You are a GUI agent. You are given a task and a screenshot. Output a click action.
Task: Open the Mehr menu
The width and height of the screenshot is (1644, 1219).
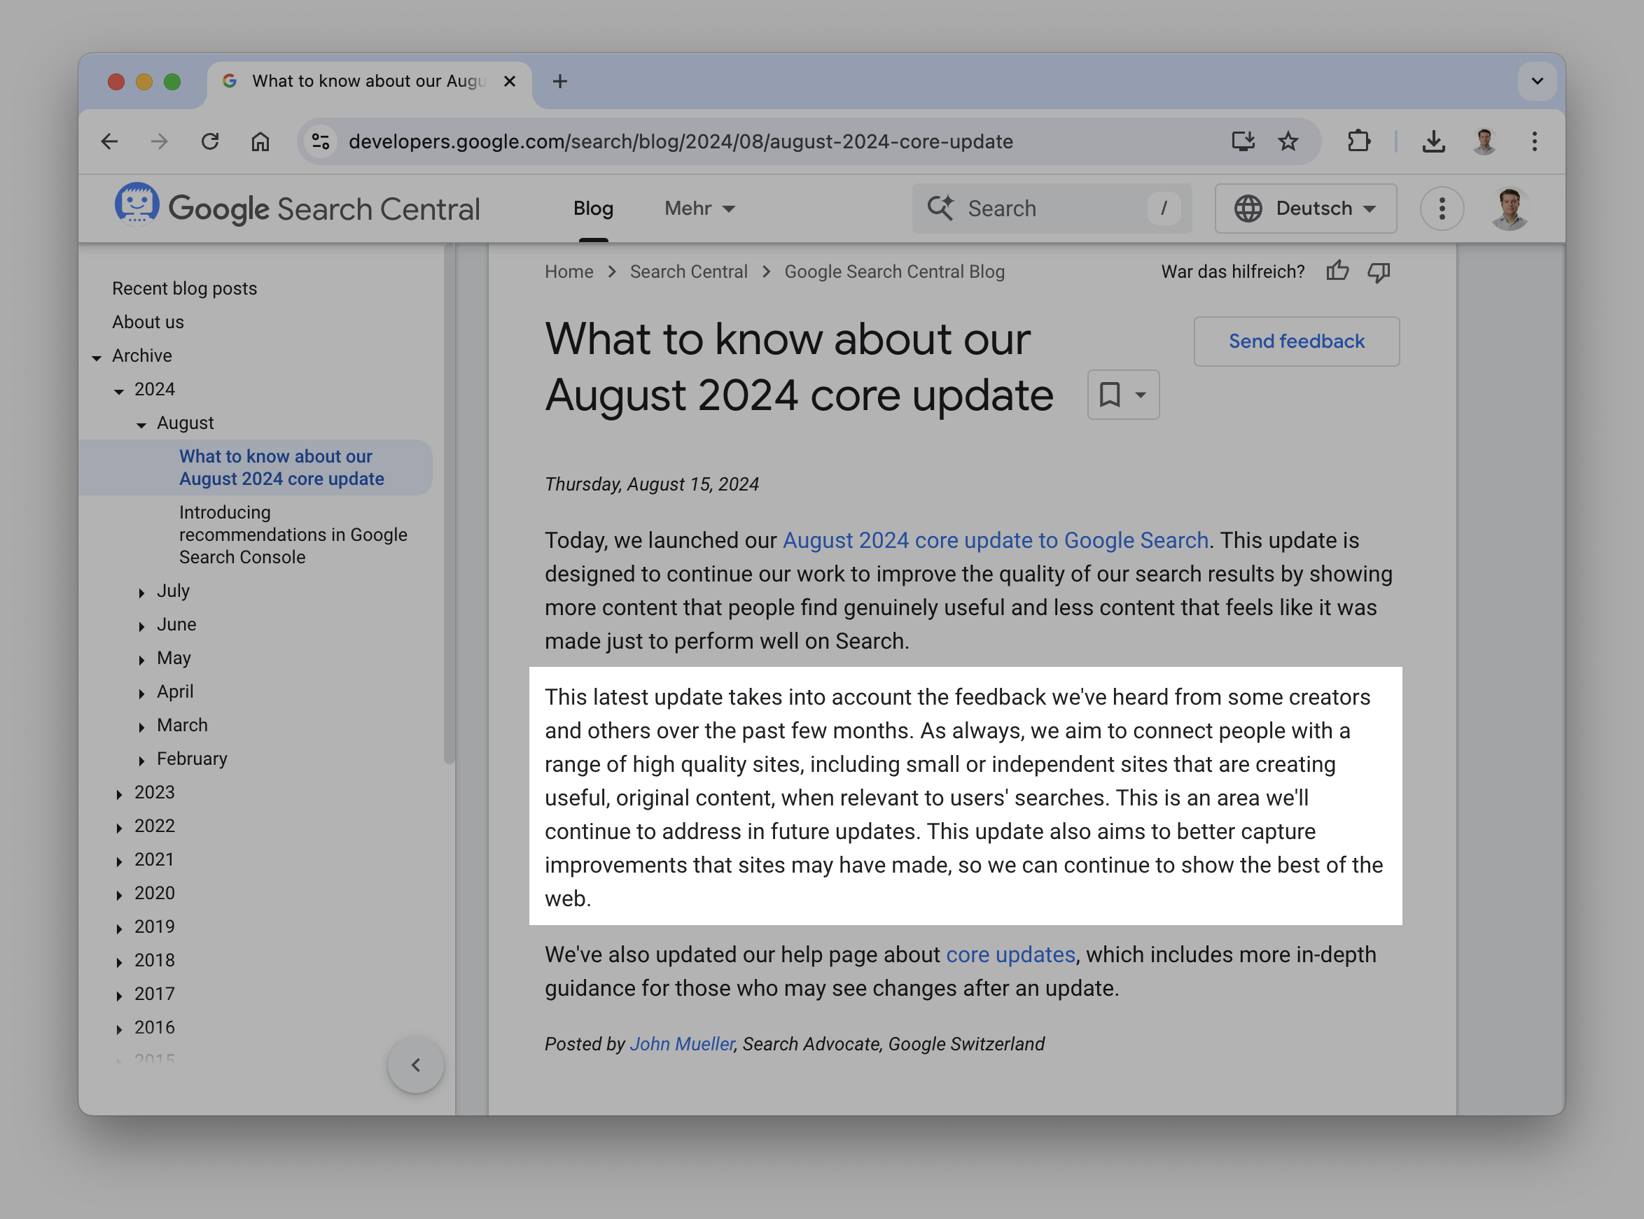(699, 209)
